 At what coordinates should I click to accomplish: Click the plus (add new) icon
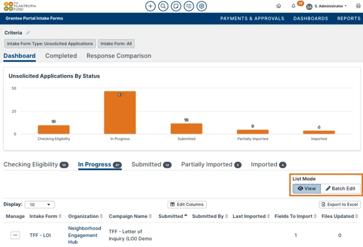tap(150, 6)
